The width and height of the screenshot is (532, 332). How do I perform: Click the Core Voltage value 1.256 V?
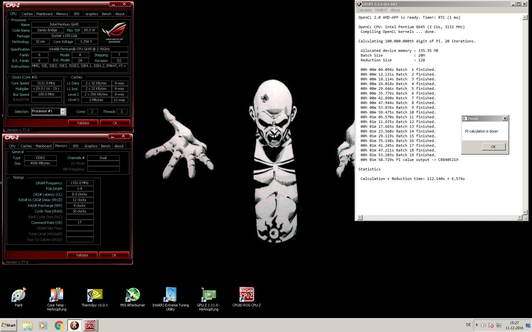[86, 41]
